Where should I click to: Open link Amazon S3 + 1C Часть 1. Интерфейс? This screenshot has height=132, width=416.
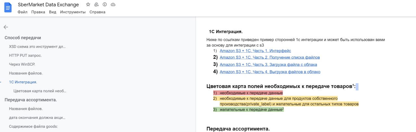255,51
